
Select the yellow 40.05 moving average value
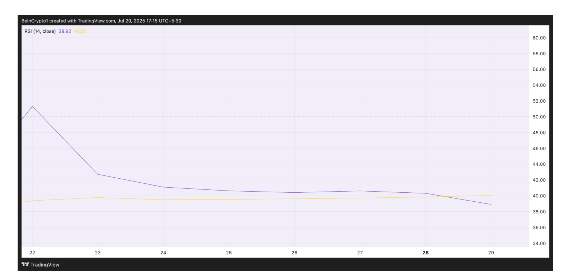coord(80,31)
